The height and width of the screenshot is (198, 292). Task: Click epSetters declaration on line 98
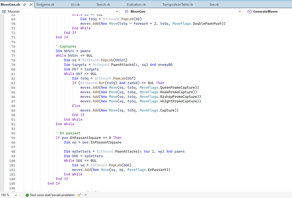click(81, 152)
